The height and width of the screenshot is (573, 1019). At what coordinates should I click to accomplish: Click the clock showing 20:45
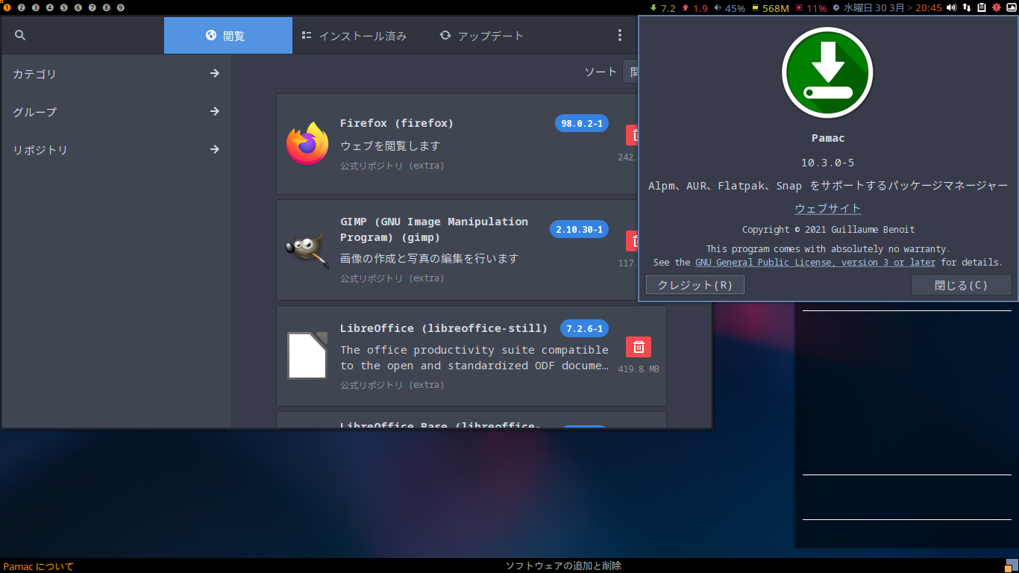[x=928, y=8]
